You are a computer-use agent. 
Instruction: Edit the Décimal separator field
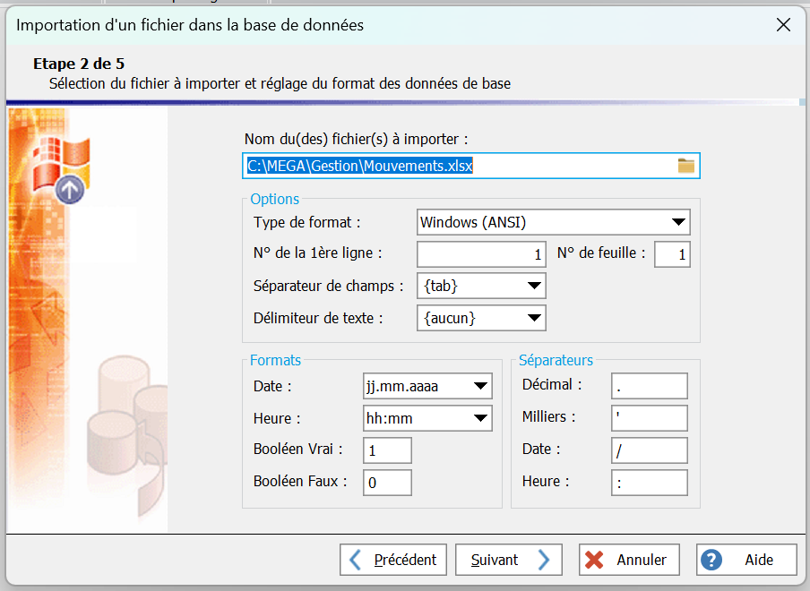coord(649,386)
